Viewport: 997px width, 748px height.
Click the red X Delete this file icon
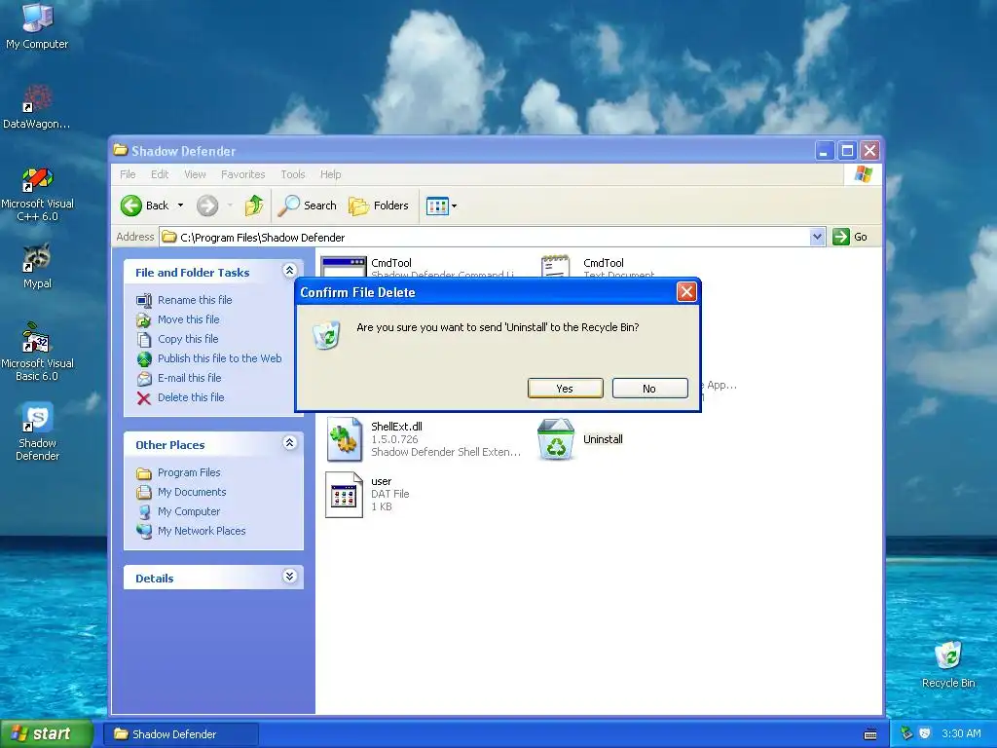click(x=144, y=398)
